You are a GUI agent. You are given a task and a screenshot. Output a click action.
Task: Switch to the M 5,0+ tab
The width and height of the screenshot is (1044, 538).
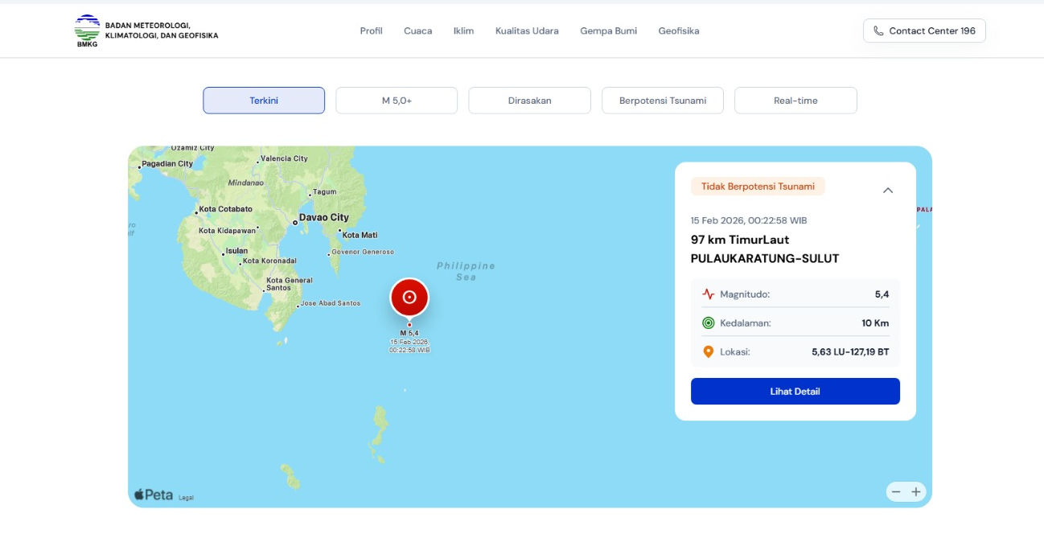(x=397, y=100)
